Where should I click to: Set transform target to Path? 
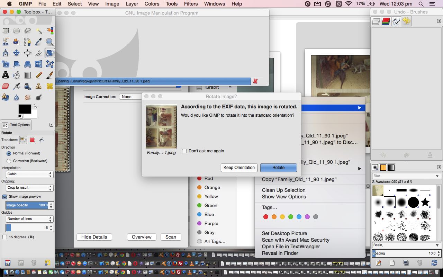[x=41, y=140]
